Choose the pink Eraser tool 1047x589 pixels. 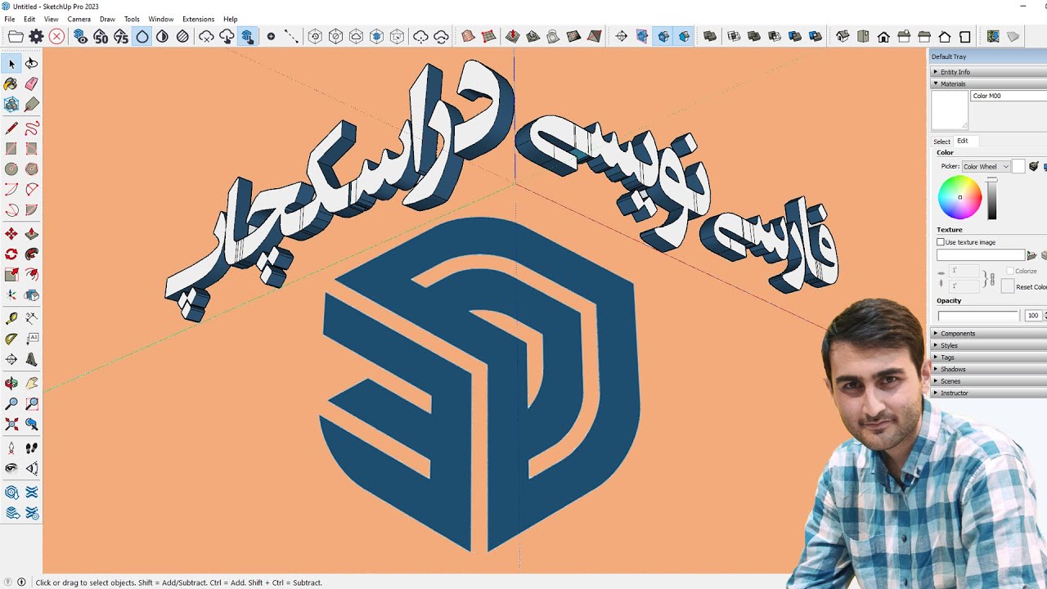coord(31,83)
